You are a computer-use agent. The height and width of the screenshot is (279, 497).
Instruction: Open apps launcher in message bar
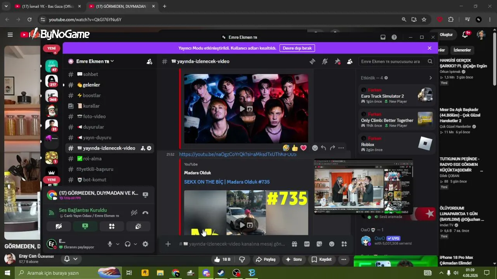344,244
